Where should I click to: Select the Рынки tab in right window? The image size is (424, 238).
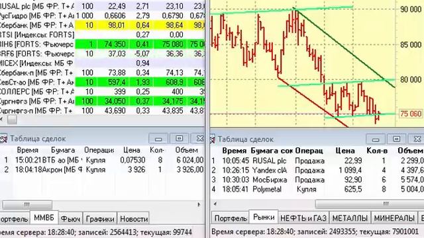tap(264, 217)
